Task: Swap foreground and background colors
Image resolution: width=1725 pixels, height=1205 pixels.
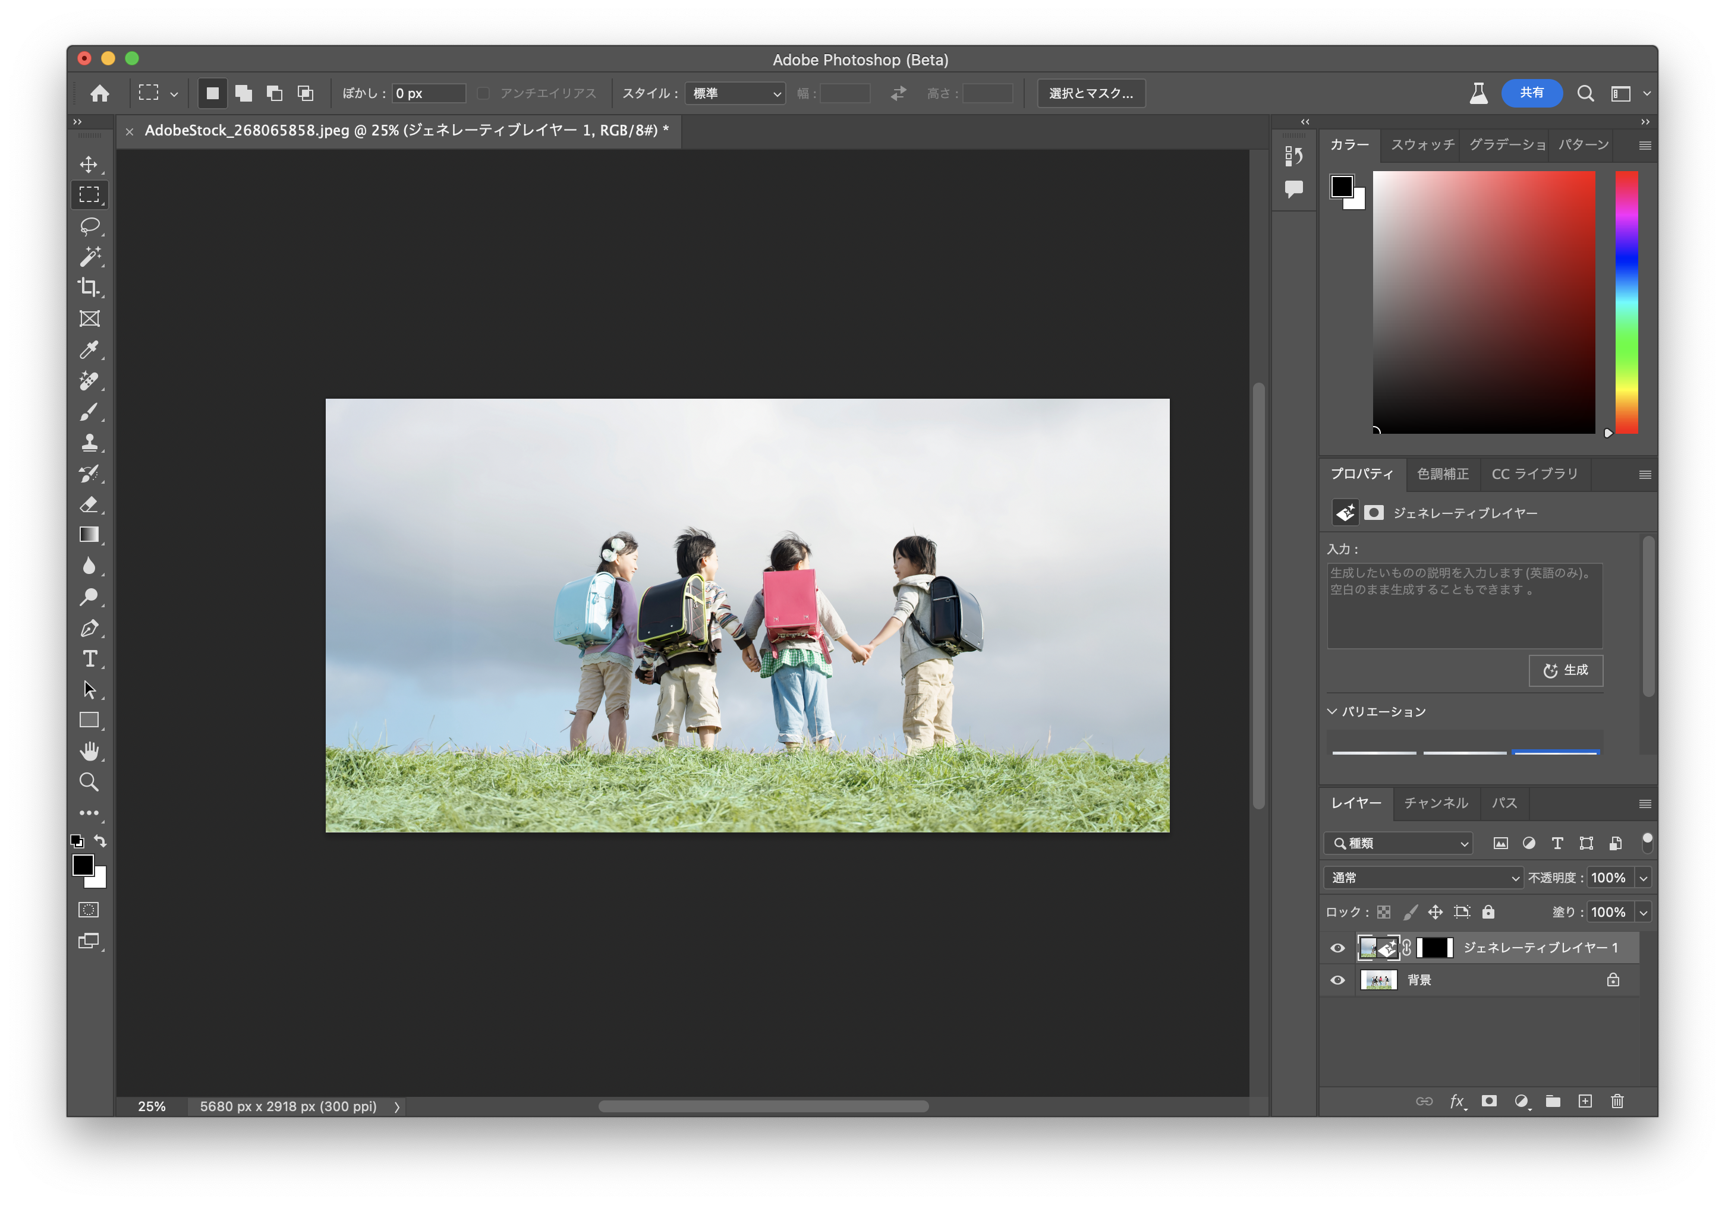Action: click(x=100, y=841)
